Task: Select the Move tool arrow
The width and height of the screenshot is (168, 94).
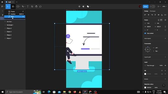Action: coord(8,7)
